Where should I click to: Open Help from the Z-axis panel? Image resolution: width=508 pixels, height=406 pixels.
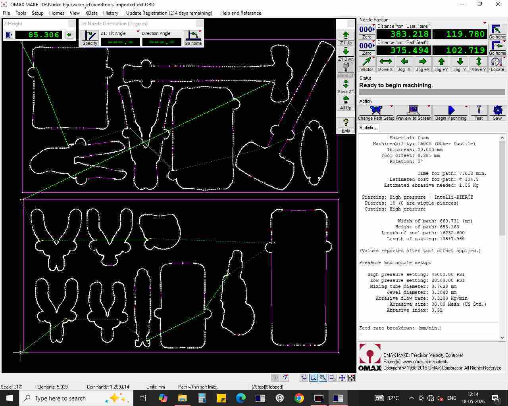tap(346, 125)
